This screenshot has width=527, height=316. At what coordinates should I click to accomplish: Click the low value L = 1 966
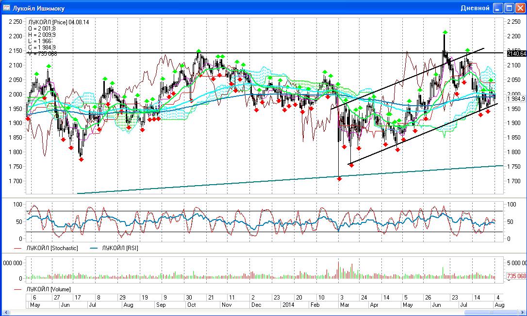pos(40,41)
